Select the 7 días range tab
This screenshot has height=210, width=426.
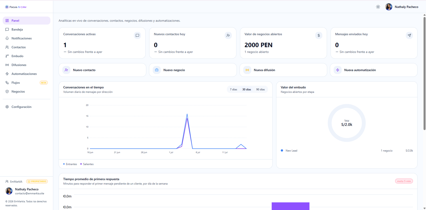[x=234, y=90]
